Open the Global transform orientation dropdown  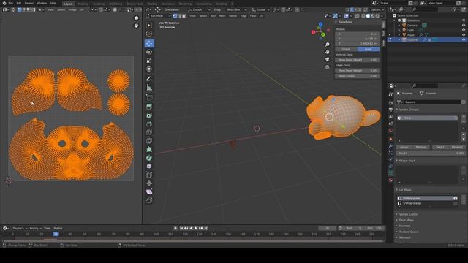261,9
